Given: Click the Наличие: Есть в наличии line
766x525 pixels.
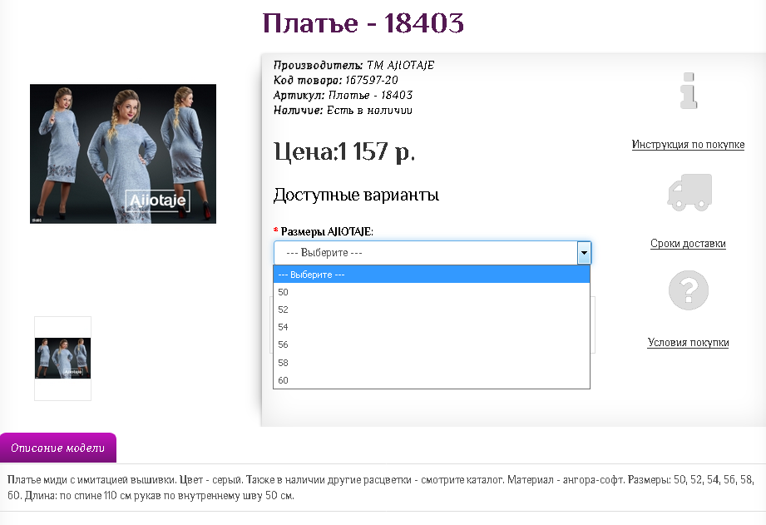Looking at the screenshot, I should click(343, 111).
